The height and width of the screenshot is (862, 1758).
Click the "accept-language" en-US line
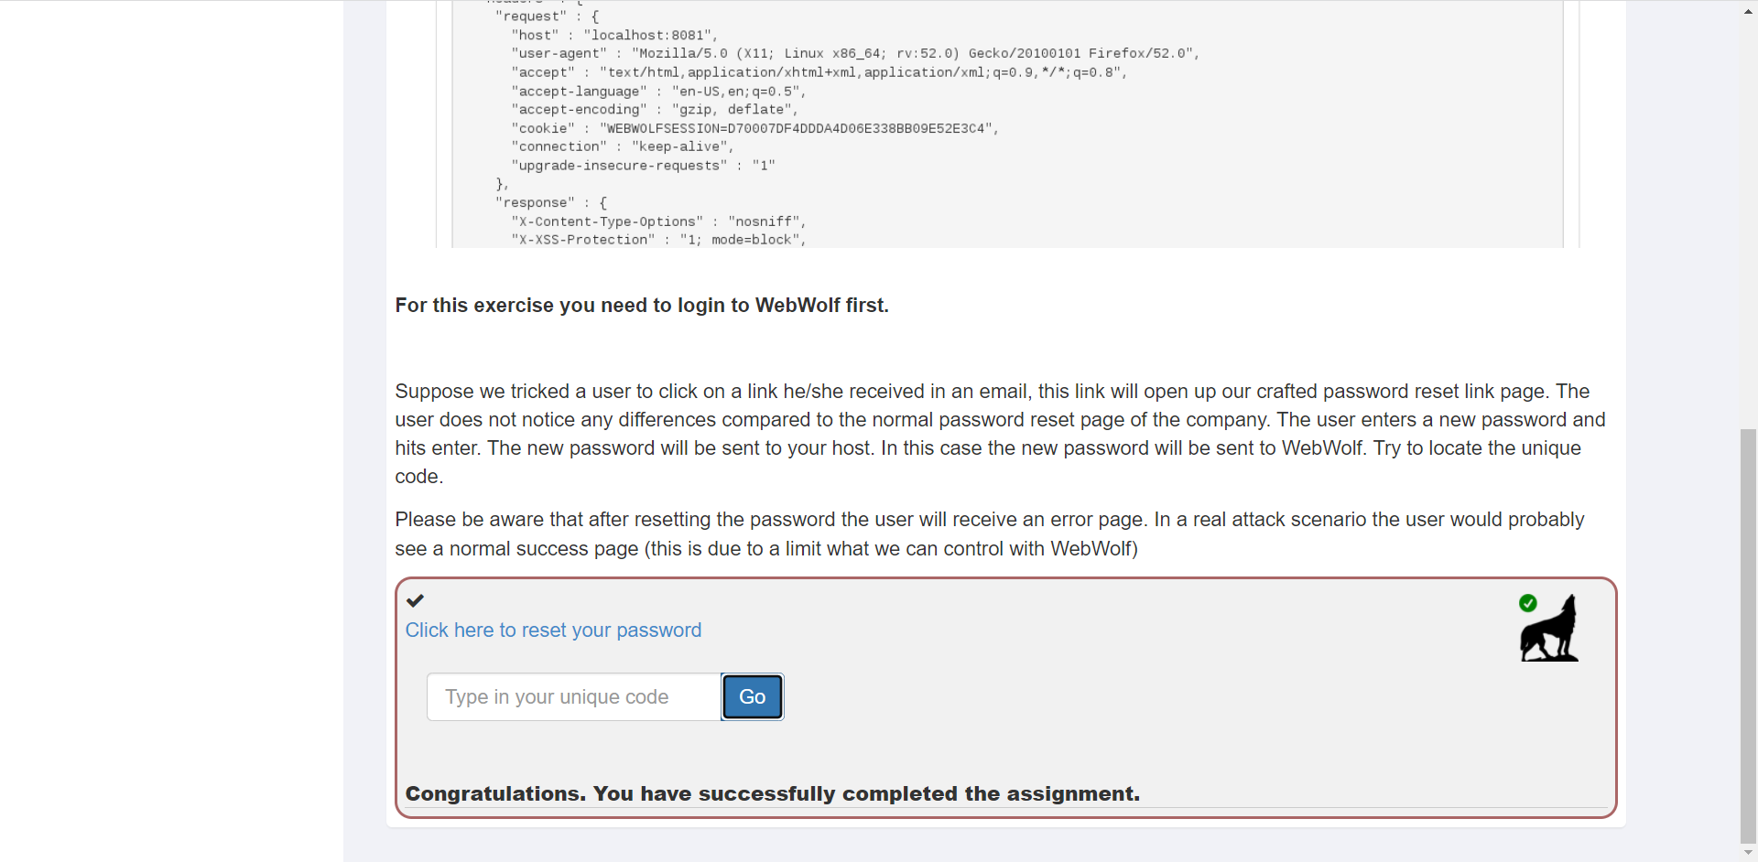(x=658, y=92)
